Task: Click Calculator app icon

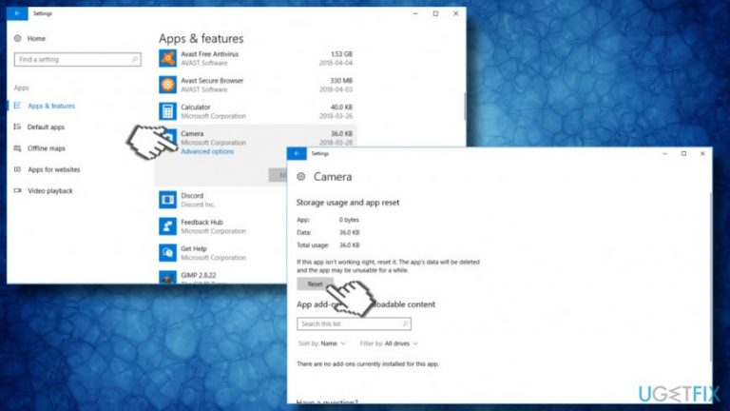Action: (x=167, y=111)
